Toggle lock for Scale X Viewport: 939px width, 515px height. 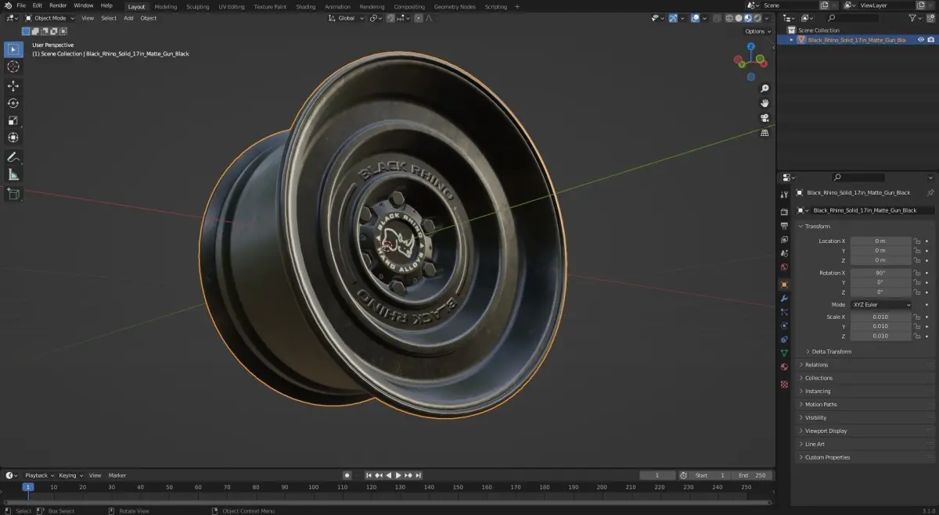918,317
